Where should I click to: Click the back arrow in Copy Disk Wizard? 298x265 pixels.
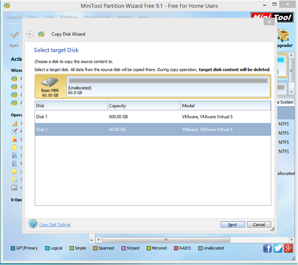click(30, 34)
